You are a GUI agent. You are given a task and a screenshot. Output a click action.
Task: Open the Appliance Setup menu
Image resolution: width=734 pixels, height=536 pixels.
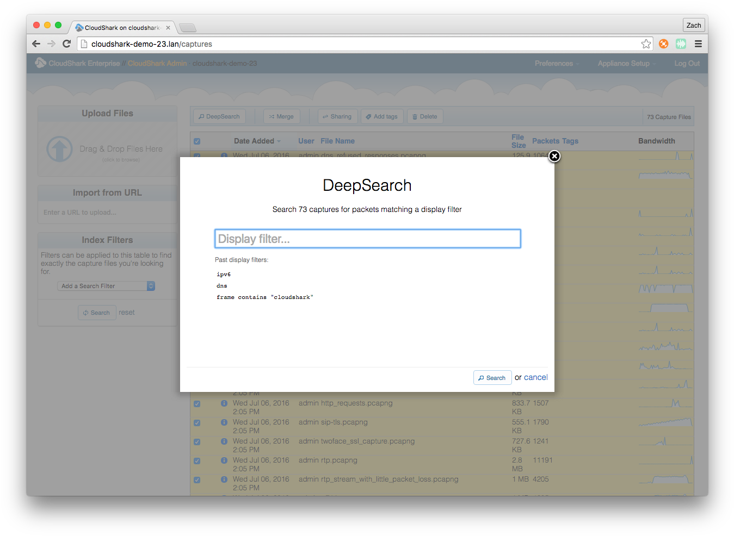624,63
